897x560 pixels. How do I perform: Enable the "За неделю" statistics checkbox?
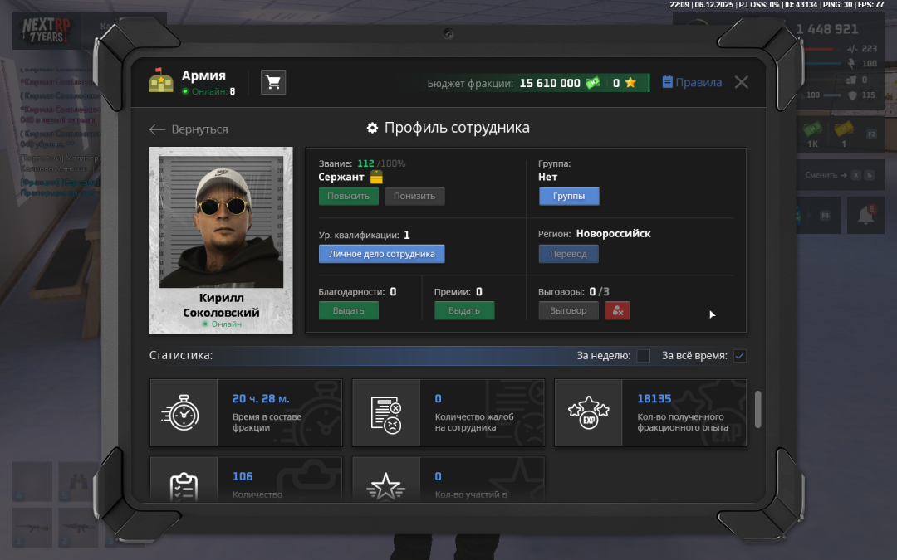[x=644, y=356]
